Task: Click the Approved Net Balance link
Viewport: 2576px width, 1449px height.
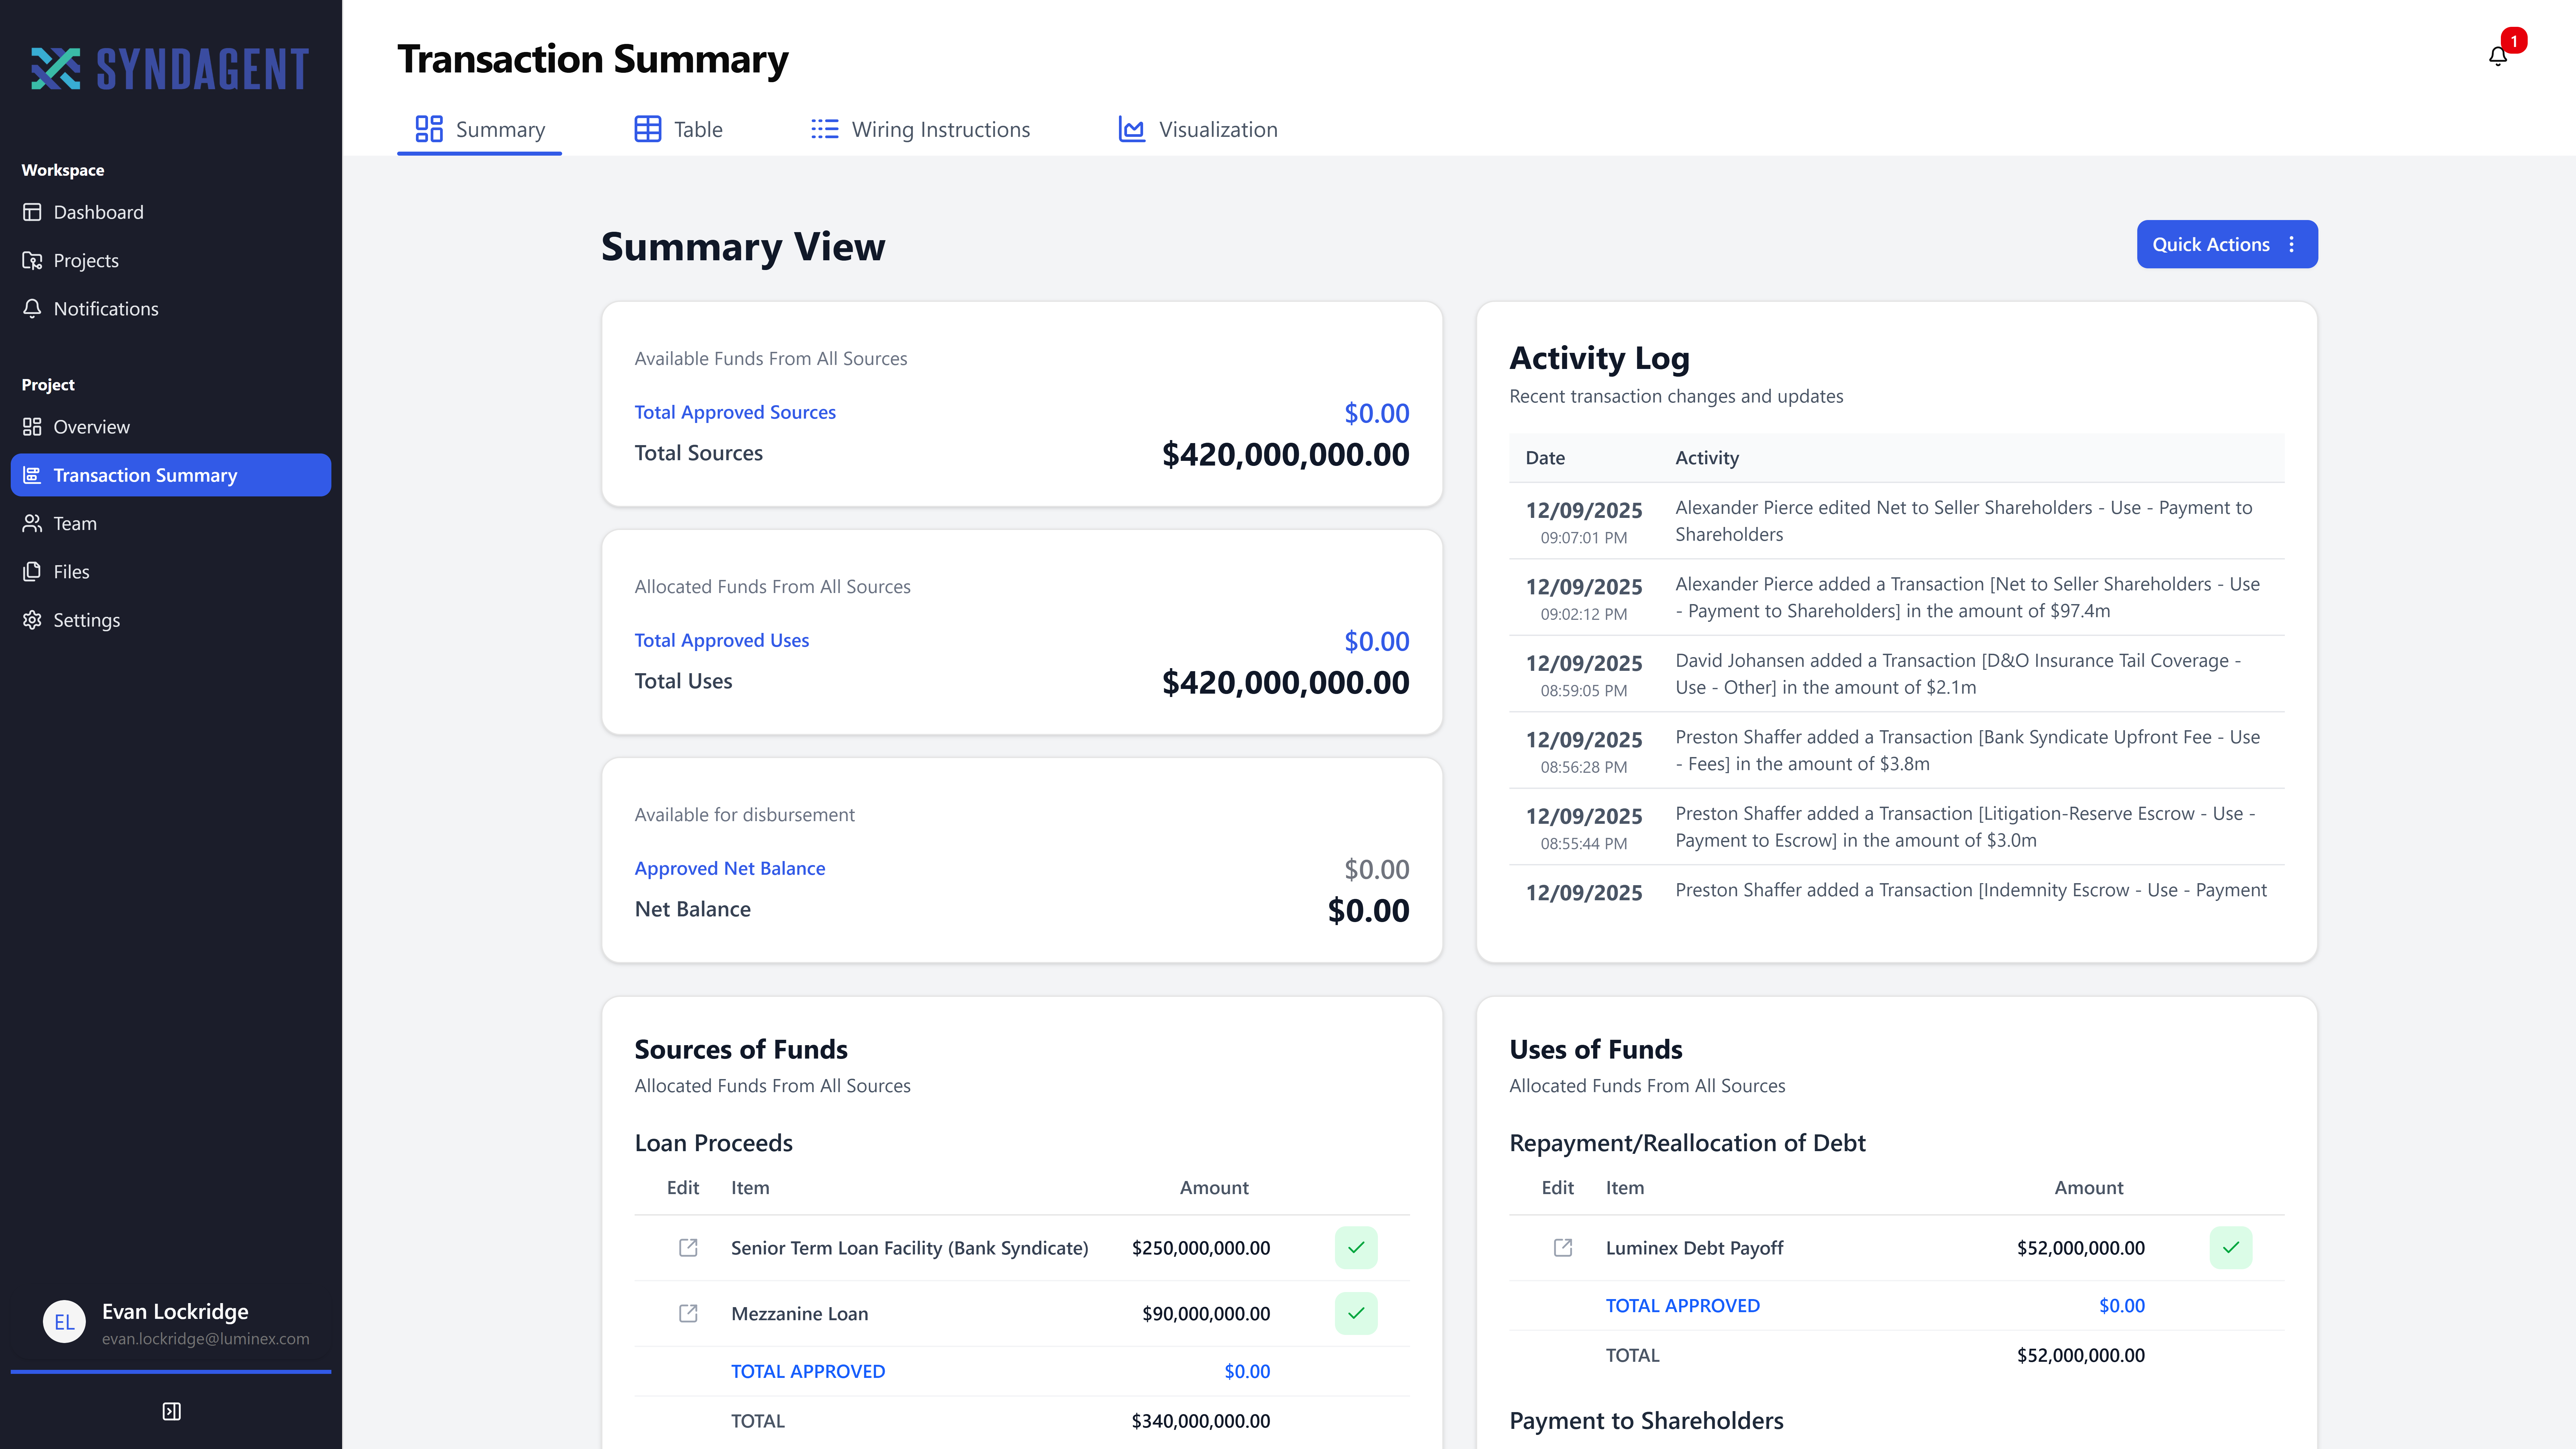Action: point(730,868)
